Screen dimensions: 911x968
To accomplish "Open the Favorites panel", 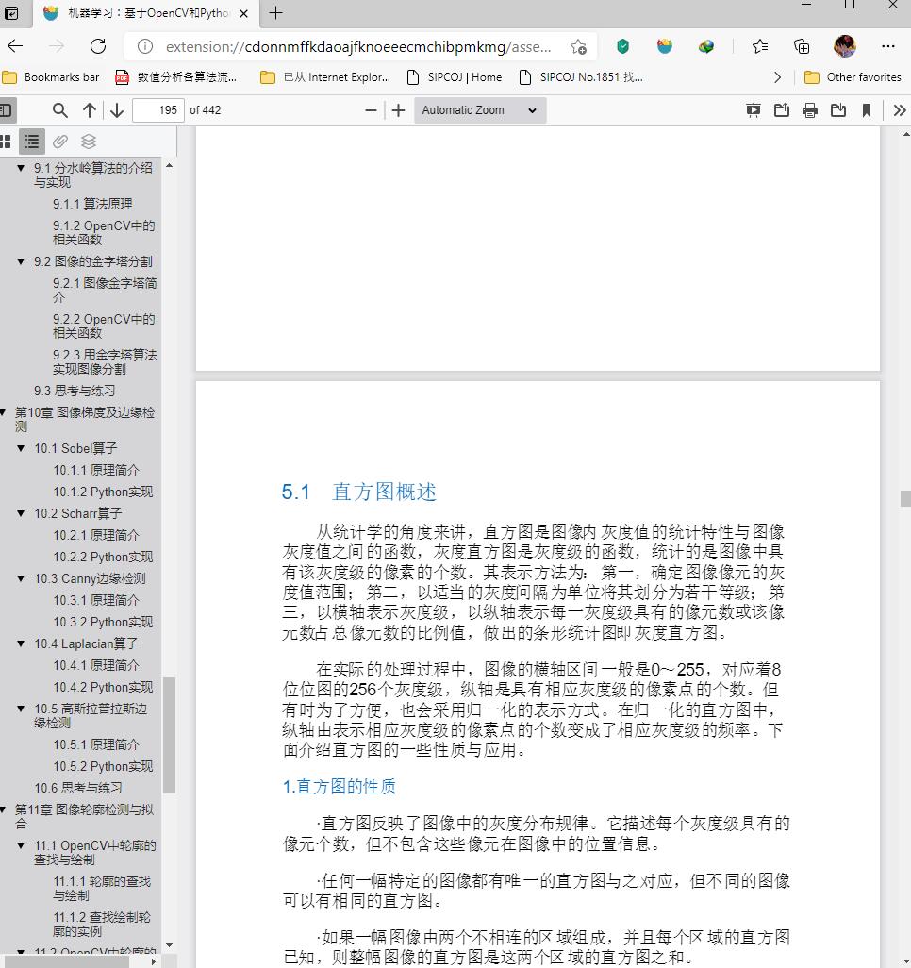I will tap(760, 46).
